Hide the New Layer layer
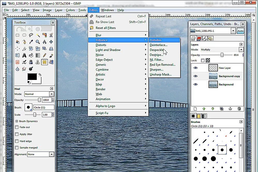 [x=195, y=68]
